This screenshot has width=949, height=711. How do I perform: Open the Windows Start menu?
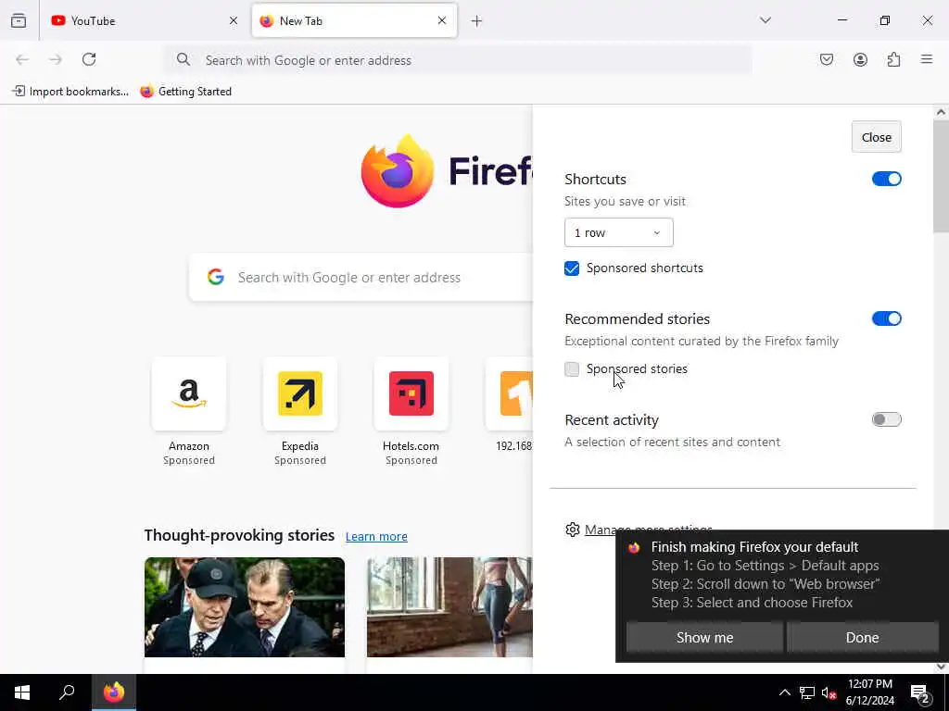tap(22, 692)
